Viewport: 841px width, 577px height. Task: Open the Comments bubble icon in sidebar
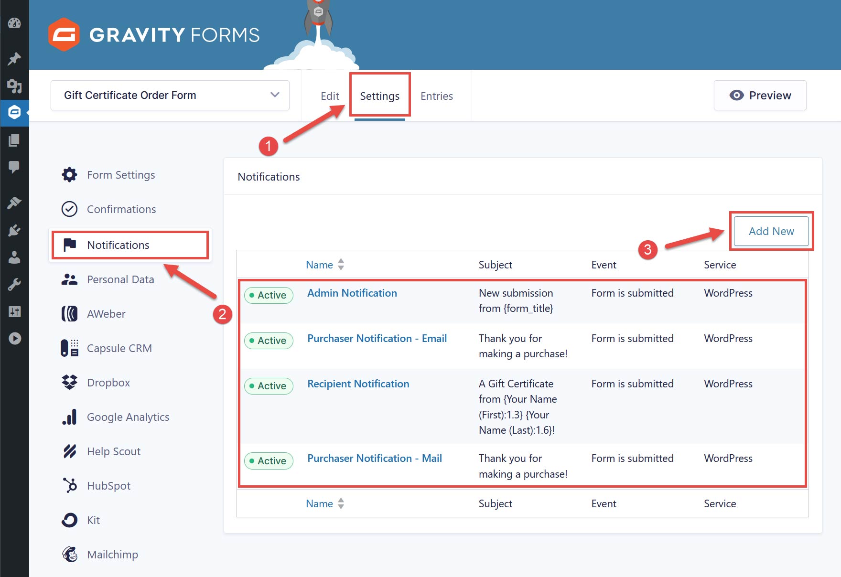14,167
